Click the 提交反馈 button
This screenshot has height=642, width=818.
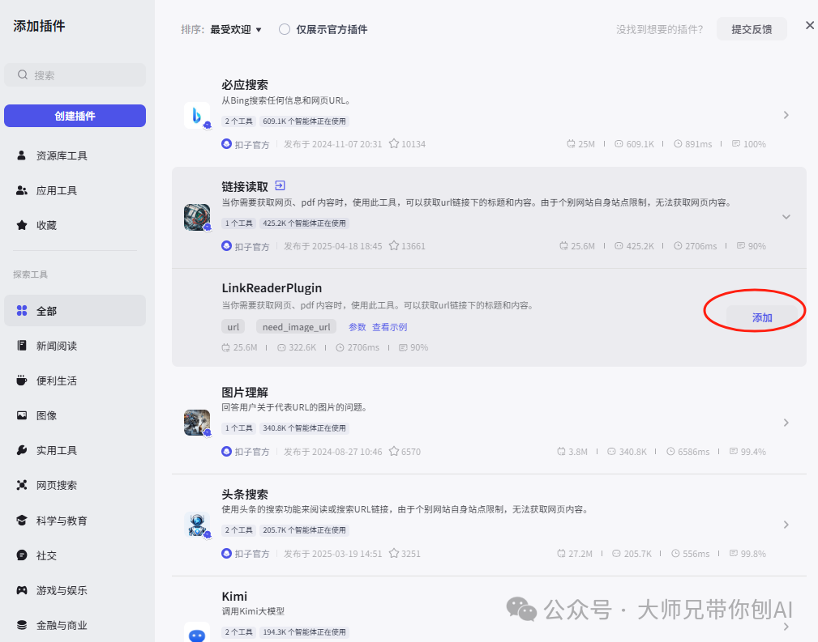coord(752,29)
